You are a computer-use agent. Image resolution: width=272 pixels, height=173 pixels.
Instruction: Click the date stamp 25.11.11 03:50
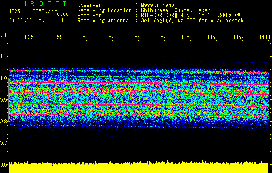[x=29, y=20]
